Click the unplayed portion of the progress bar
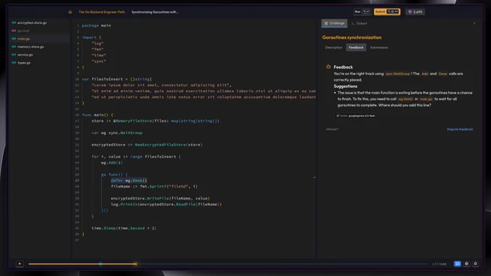 click(x=282, y=264)
